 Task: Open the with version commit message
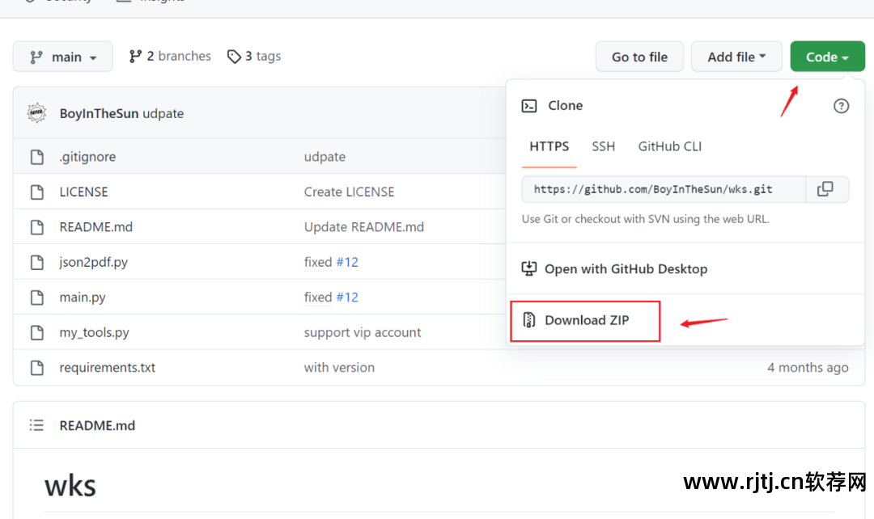[339, 368]
